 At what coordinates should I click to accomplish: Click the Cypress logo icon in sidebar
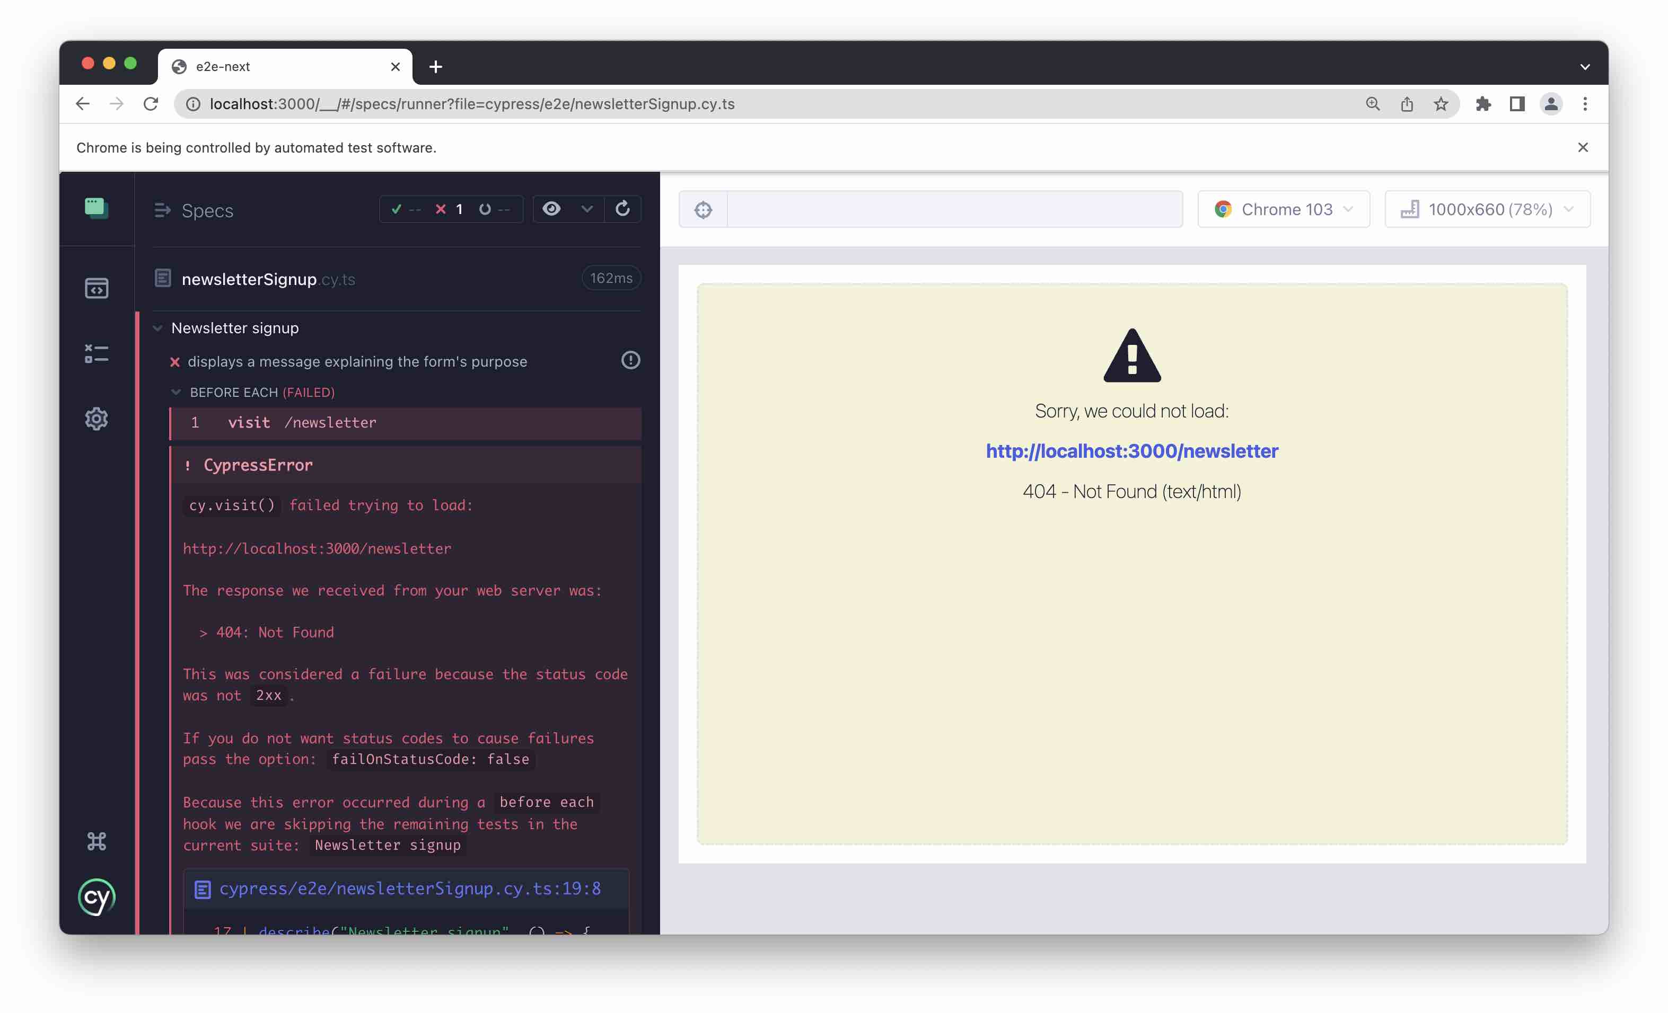click(x=96, y=898)
